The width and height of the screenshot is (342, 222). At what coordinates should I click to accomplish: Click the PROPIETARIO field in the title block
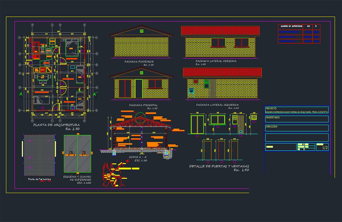297,119
